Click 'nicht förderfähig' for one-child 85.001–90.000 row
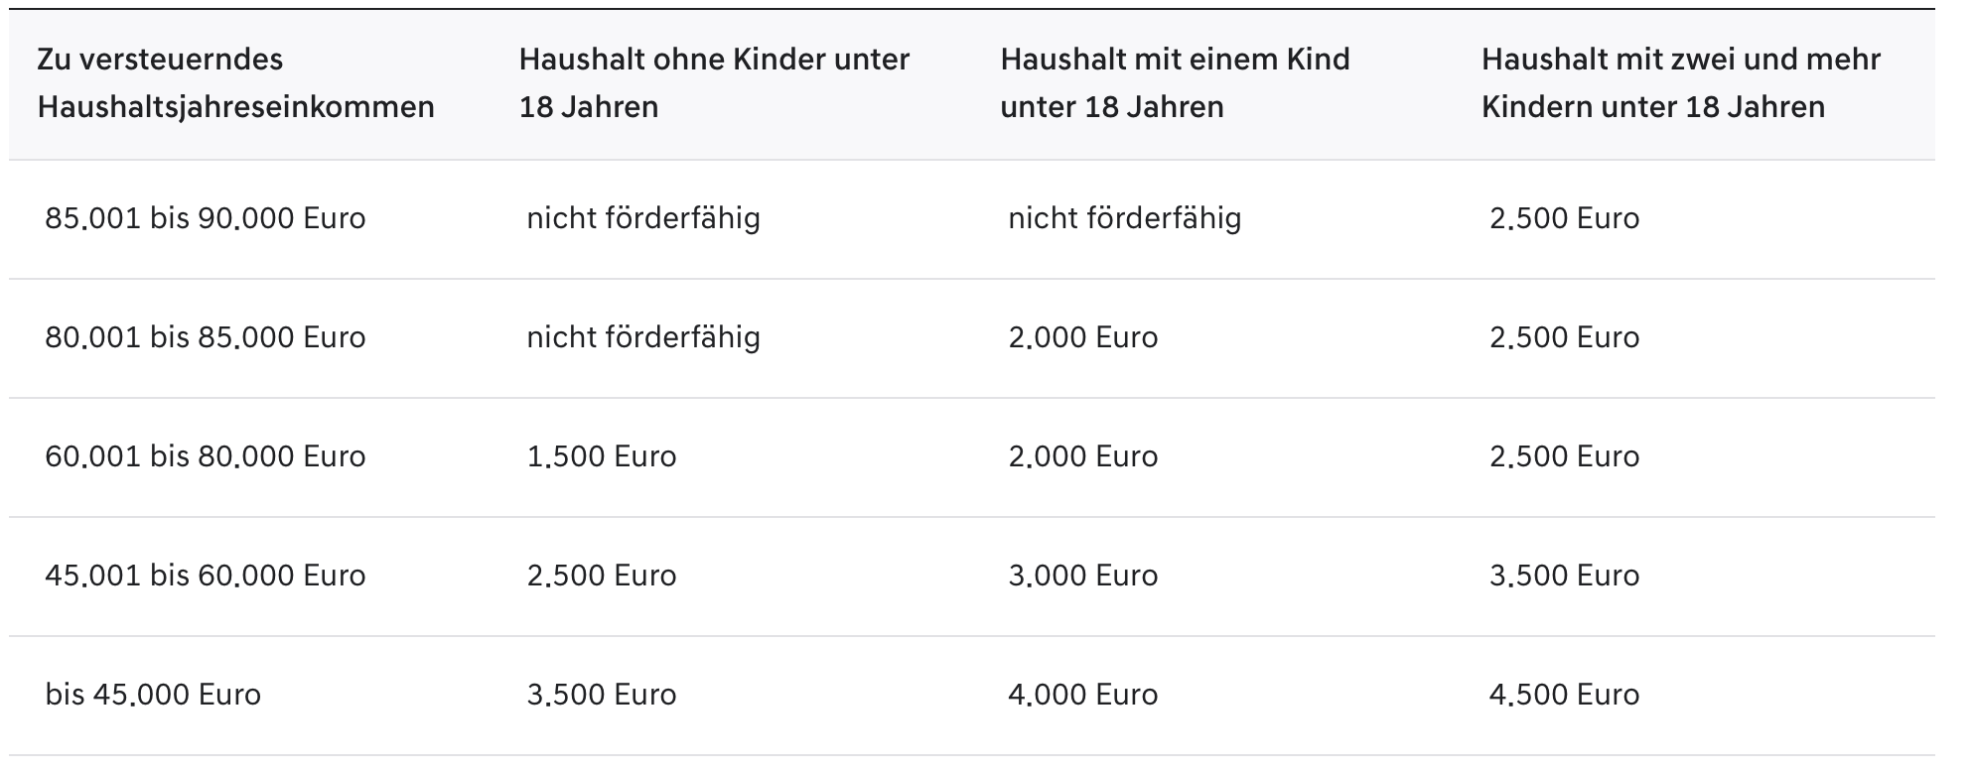The image size is (1974, 772). 1125,218
